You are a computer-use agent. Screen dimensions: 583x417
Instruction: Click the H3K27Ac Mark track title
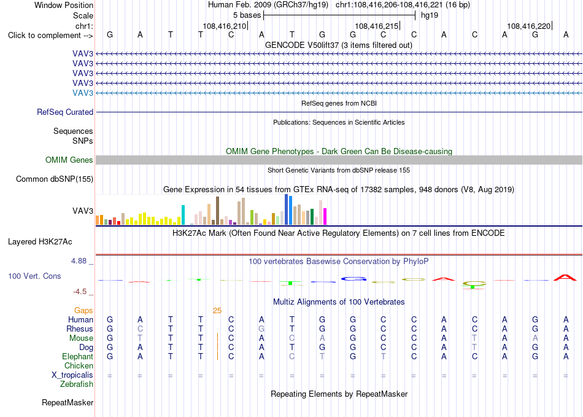coord(339,233)
